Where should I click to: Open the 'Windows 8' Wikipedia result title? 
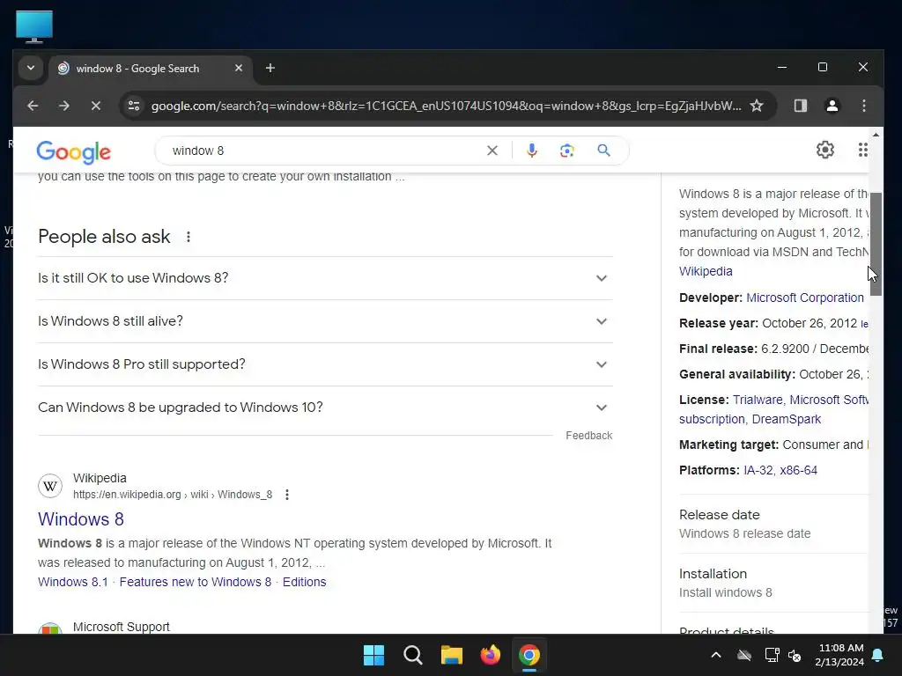(81, 519)
